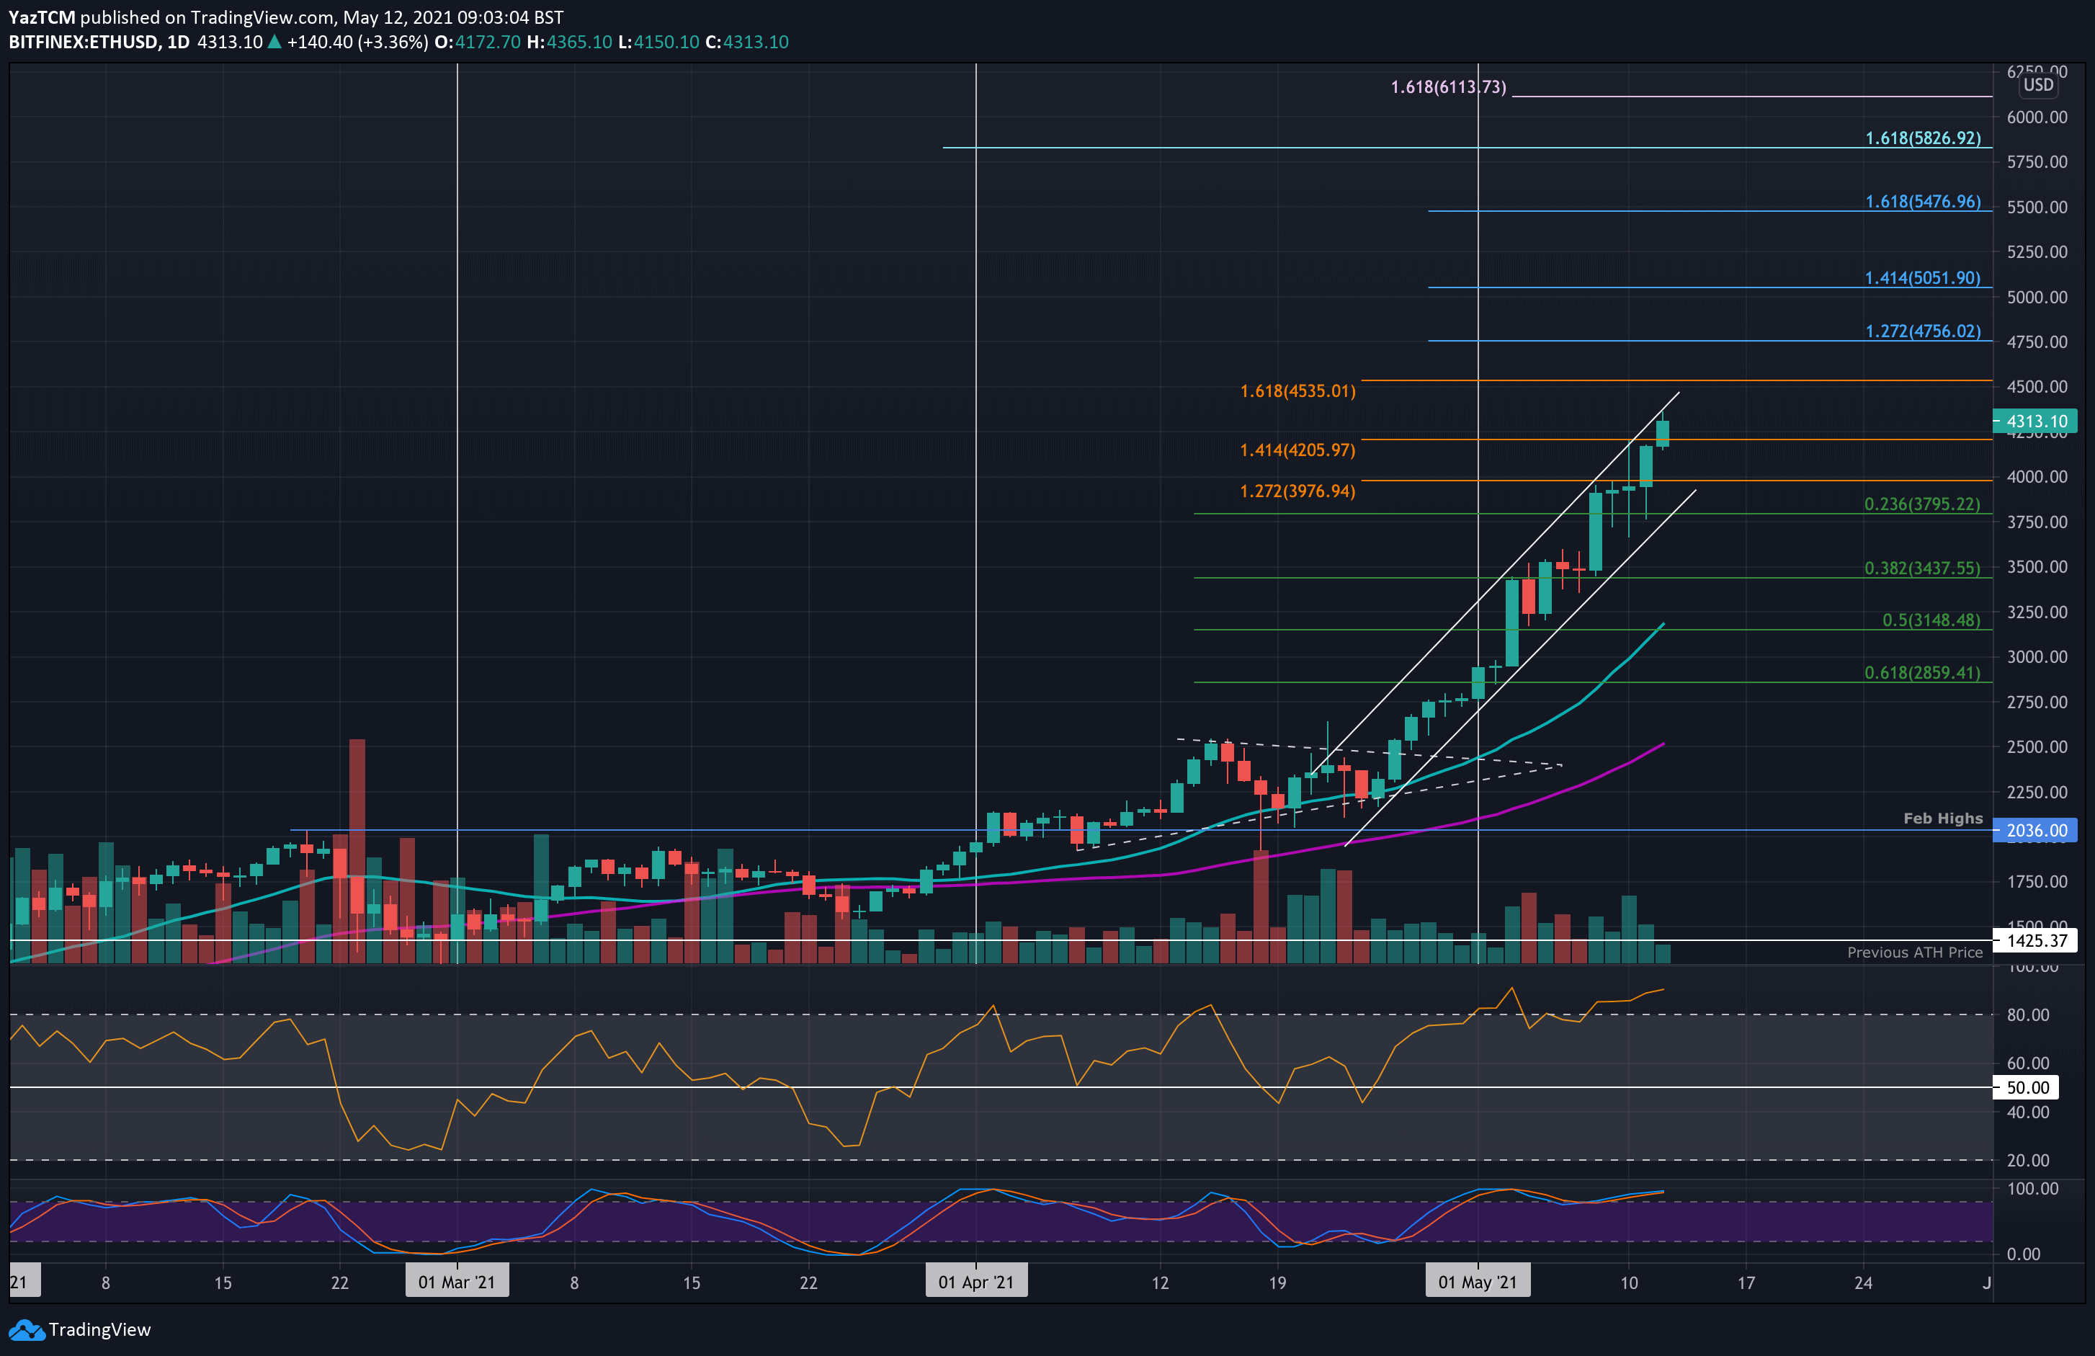Click the "10" date label on time axis
The image size is (2095, 1356).
point(1630,1283)
